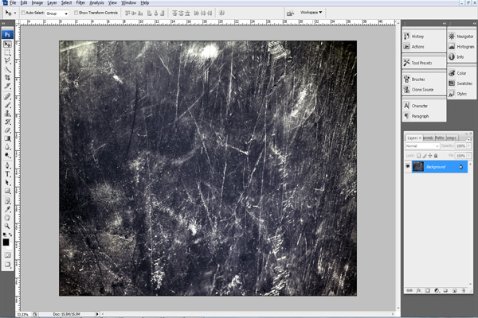Viewport: 478px width, 318px height.
Task: Toggle lock image pixels
Action: coord(425,156)
